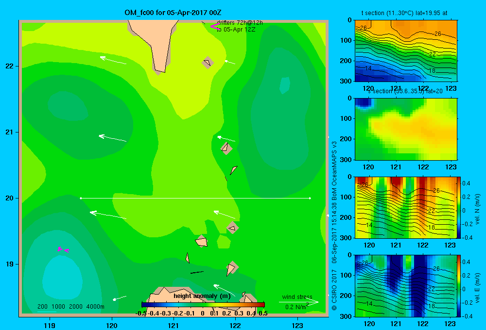
Task: Click the height anomaly color bar
Action: tap(203, 305)
